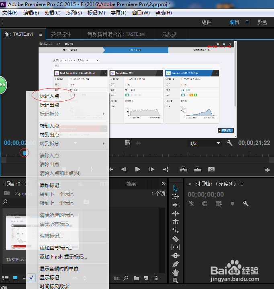Open the timeline panel menu
The height and width of the screenshot is (289, 274).
(x=242, y=184)
